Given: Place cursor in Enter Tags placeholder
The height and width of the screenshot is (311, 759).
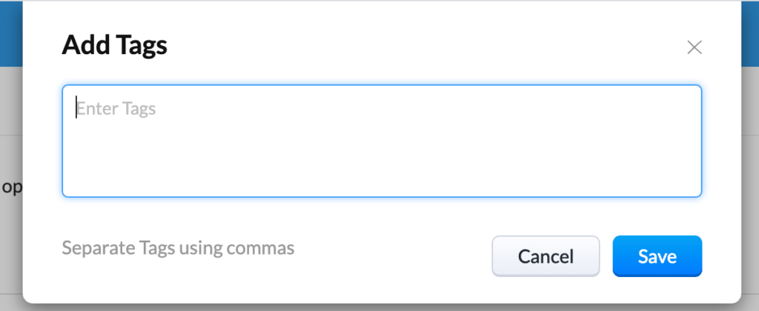Looking at the screenshot, I should pos(116,109).
